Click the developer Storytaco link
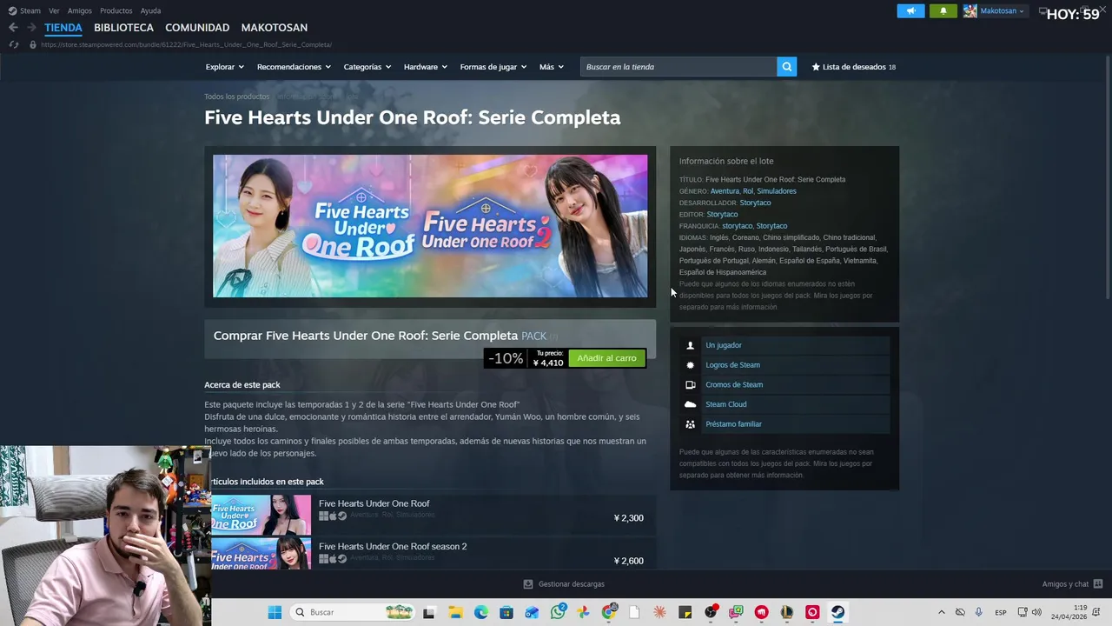 tap(755, 203)
